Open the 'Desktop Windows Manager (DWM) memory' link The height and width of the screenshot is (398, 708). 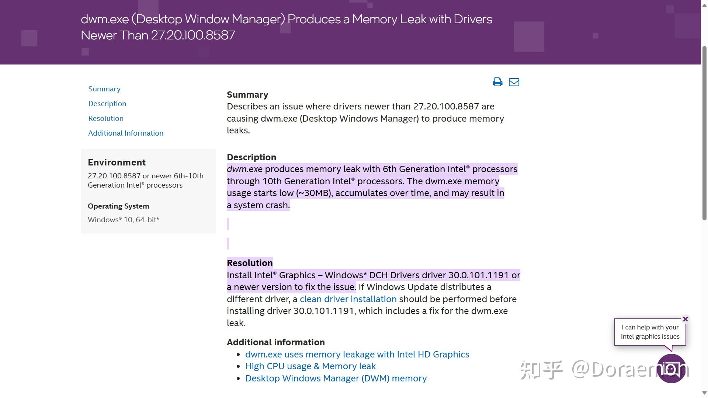(336, 378)
